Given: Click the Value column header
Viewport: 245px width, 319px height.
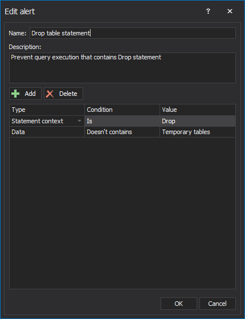Looking at the screenshot, I should click(198, 110).
